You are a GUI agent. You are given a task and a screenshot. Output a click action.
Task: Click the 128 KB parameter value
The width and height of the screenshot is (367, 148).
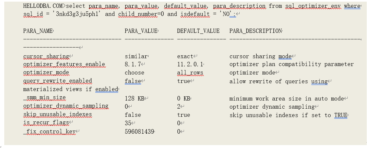(134, 98)
